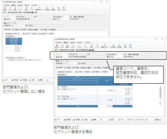This screenshot has height=139, width=167.
Task: Click ヘルプ icon in back window toolbar
Action: point(64,9)
